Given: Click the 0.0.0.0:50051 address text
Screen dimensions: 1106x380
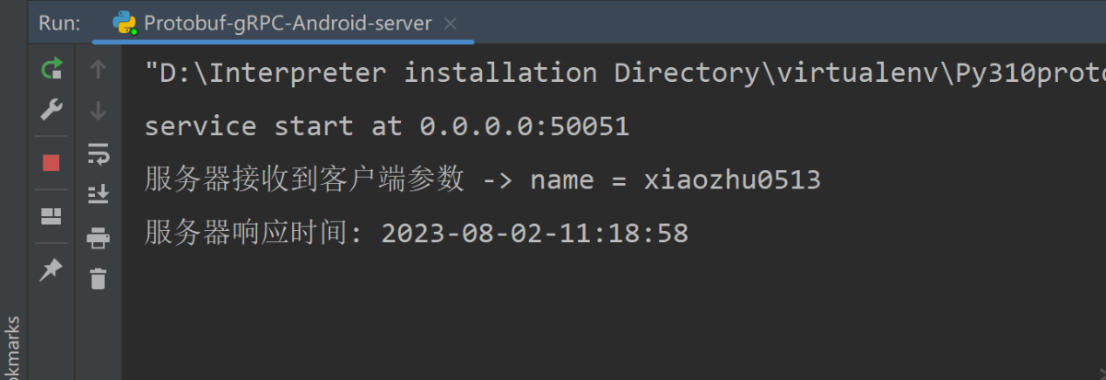Looking at the screenshot, I should [x=524, y=126].
